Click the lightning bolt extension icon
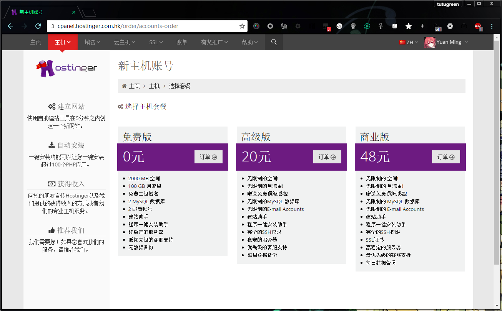502x311 pixels. coord(422,26)
